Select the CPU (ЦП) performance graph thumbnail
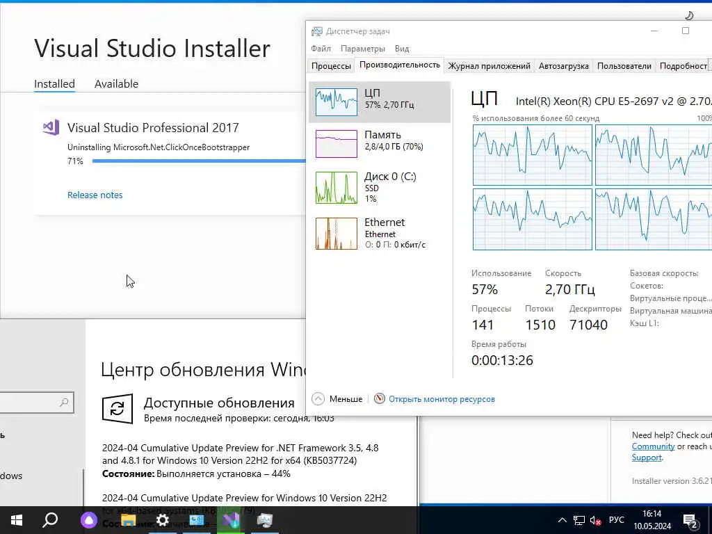This screenshot has height=534, width=712. (x=336, y=102)
